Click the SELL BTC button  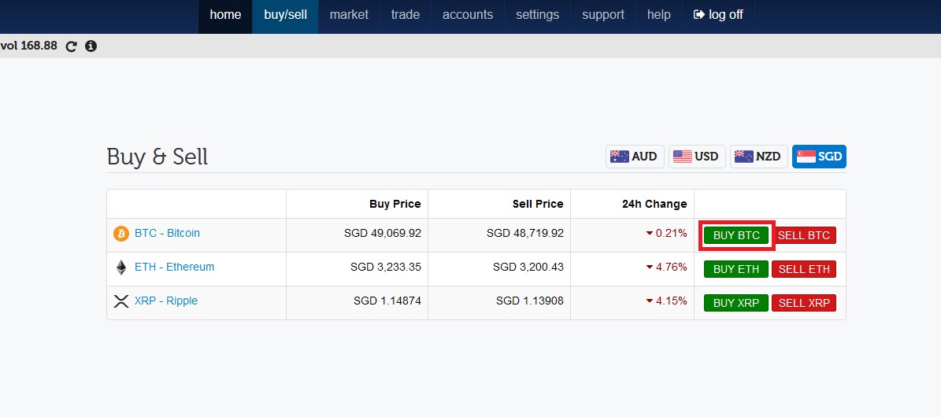pyautogui.click(x=803, y=235)
